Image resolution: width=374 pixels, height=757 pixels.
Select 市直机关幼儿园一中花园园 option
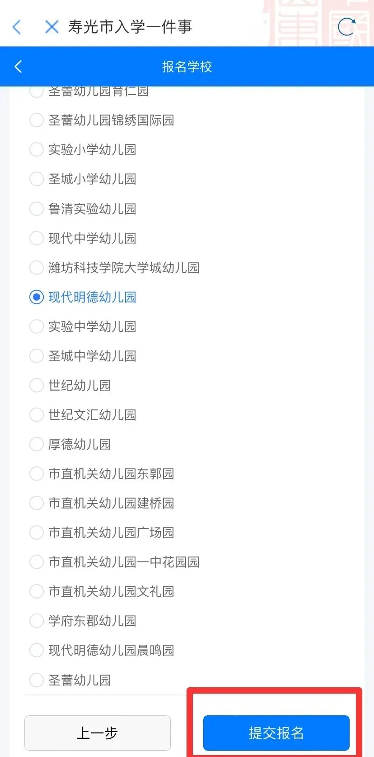(x=36, y=562)
